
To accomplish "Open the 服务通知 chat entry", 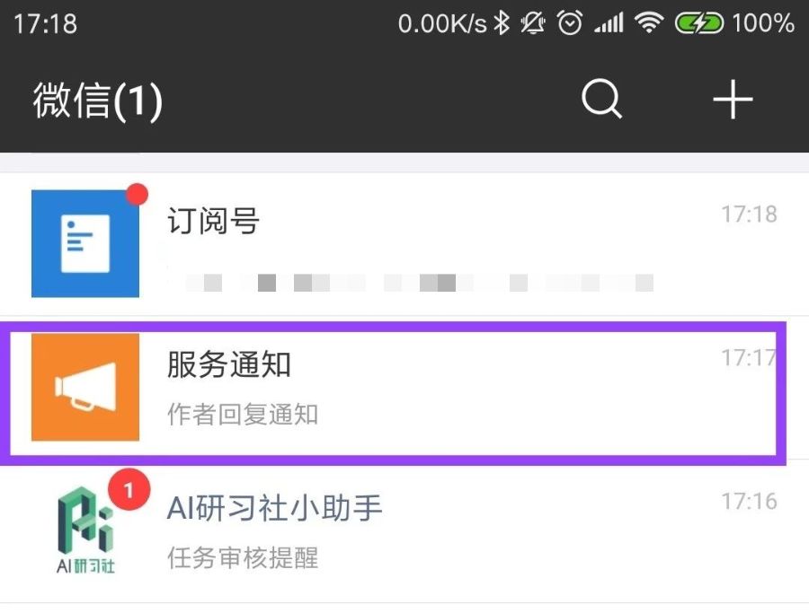I will click(x=449, y=387).
